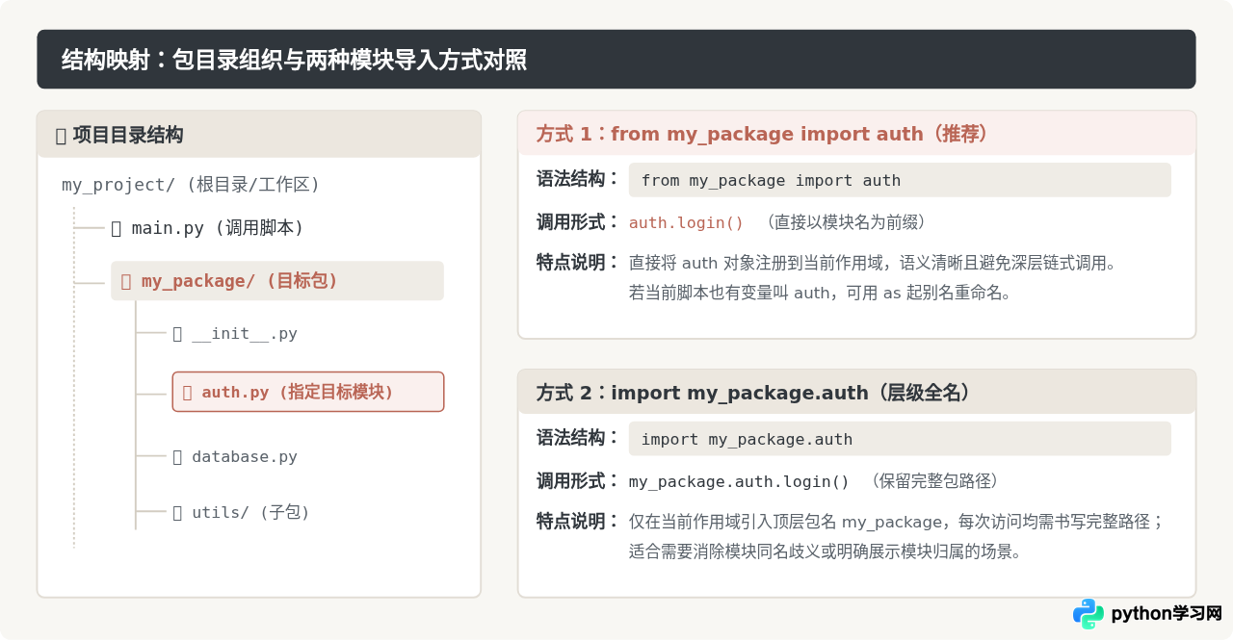Click the note "(直接以模块名为前缀)"
Screen dimensions: 1233x641
point(847,222)
